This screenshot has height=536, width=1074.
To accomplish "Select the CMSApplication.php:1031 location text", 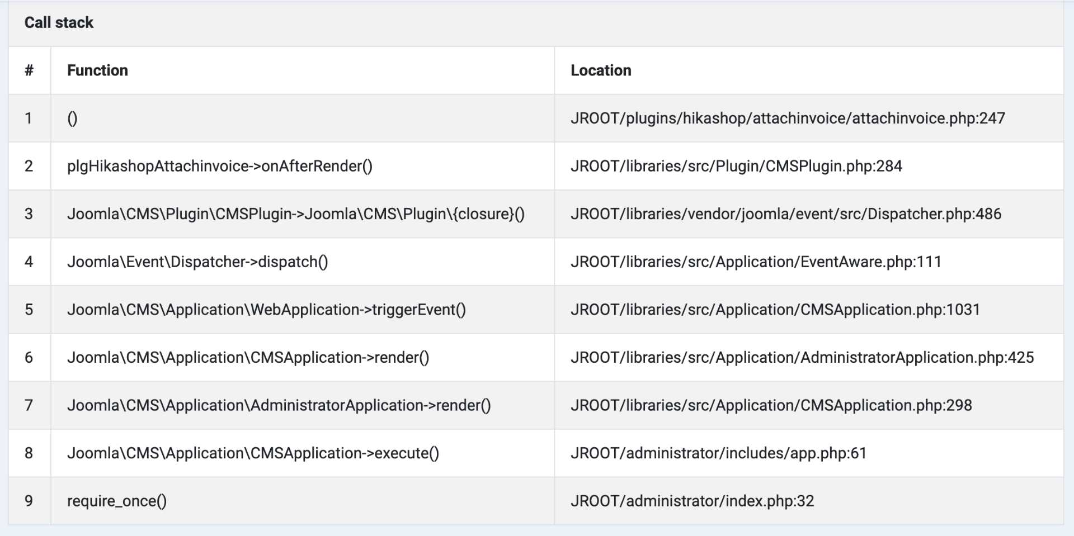I will click(775, 310).
